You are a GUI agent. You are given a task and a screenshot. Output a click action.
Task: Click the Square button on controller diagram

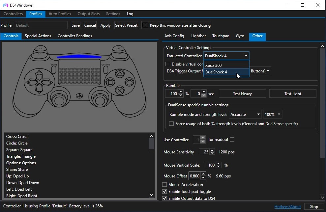(x=110, y=82)
